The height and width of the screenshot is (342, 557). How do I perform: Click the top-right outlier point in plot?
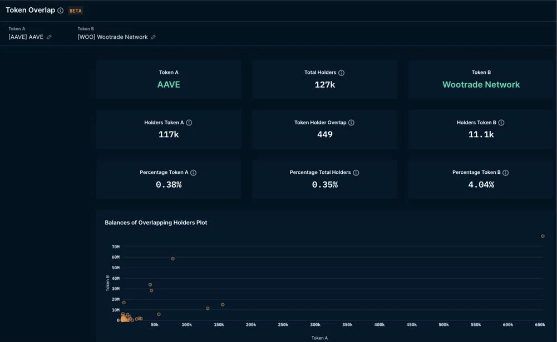click(x=543, y=236)
